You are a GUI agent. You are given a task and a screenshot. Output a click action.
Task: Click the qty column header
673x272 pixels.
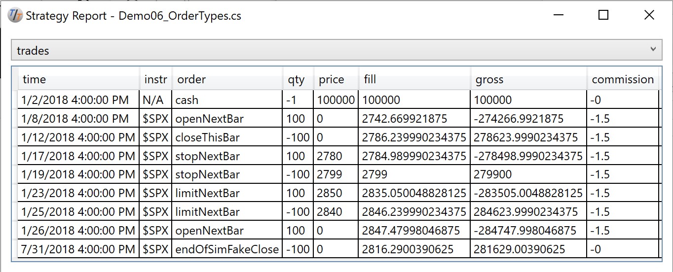click(x=298, y=79)
